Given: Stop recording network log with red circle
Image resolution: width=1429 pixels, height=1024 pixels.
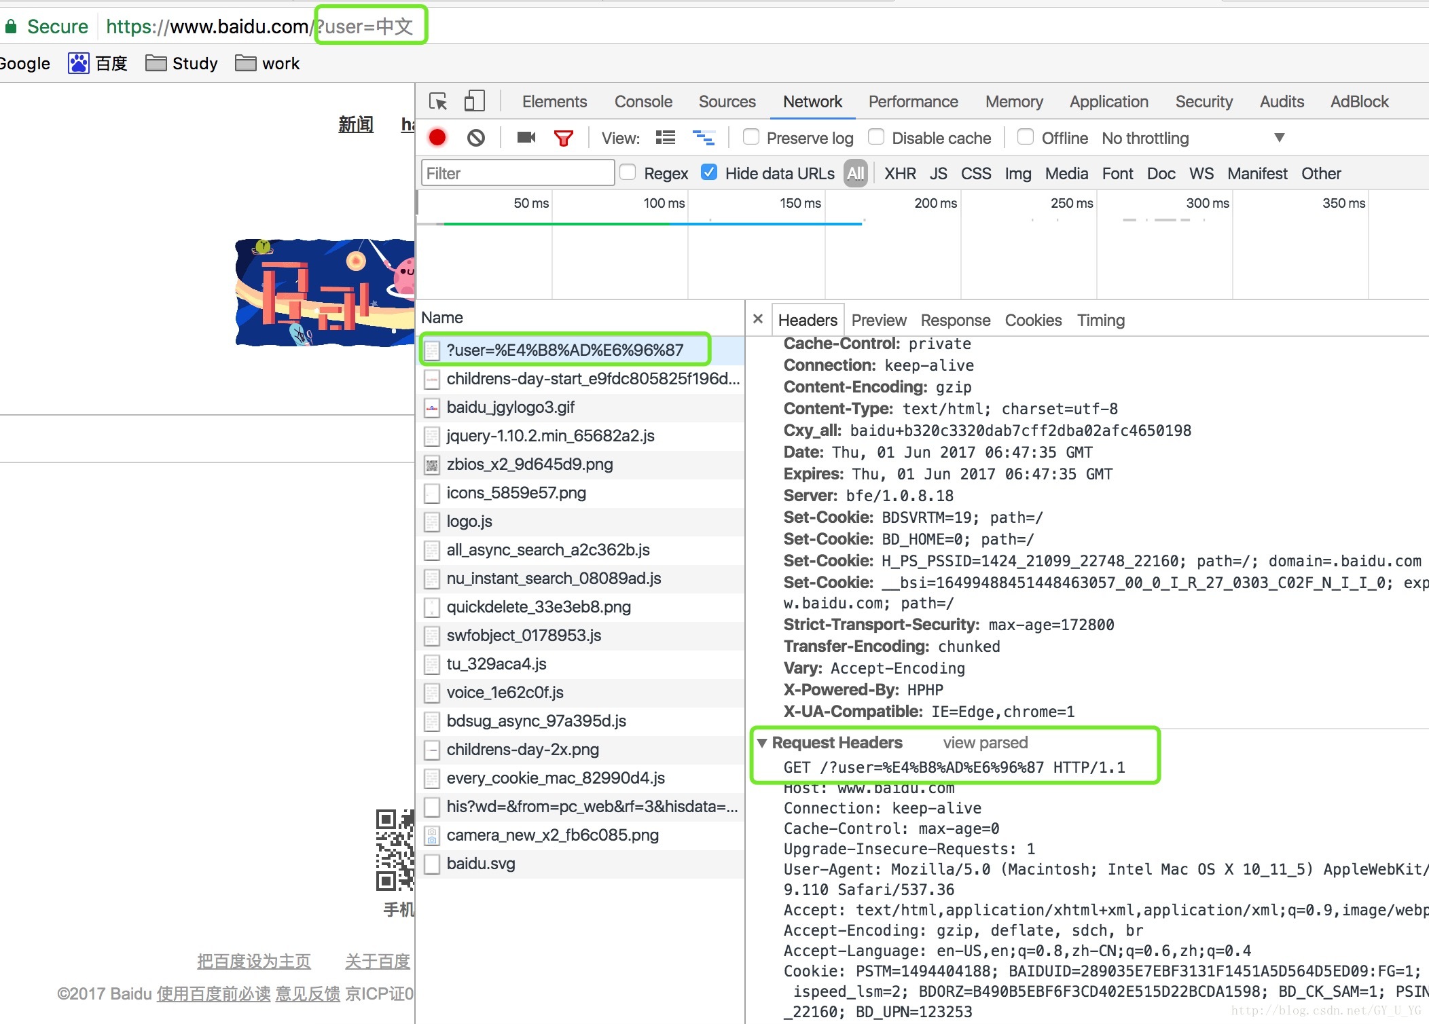Looking at the screenshot, I should point(437,138).
